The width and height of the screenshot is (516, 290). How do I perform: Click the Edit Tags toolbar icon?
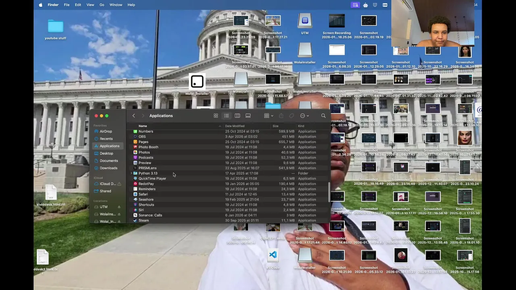point(291,116)
